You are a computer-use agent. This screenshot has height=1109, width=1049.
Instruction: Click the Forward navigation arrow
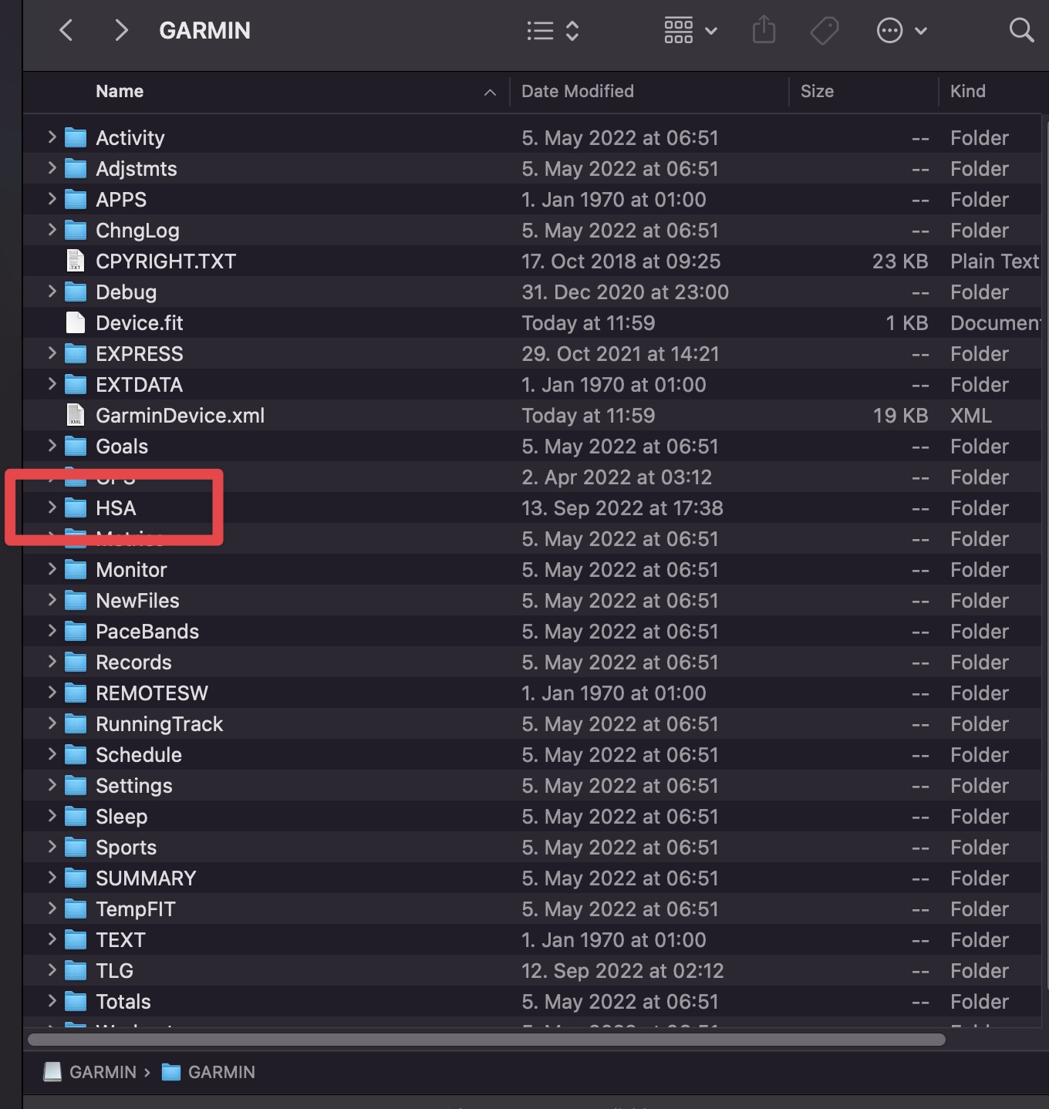120,30
